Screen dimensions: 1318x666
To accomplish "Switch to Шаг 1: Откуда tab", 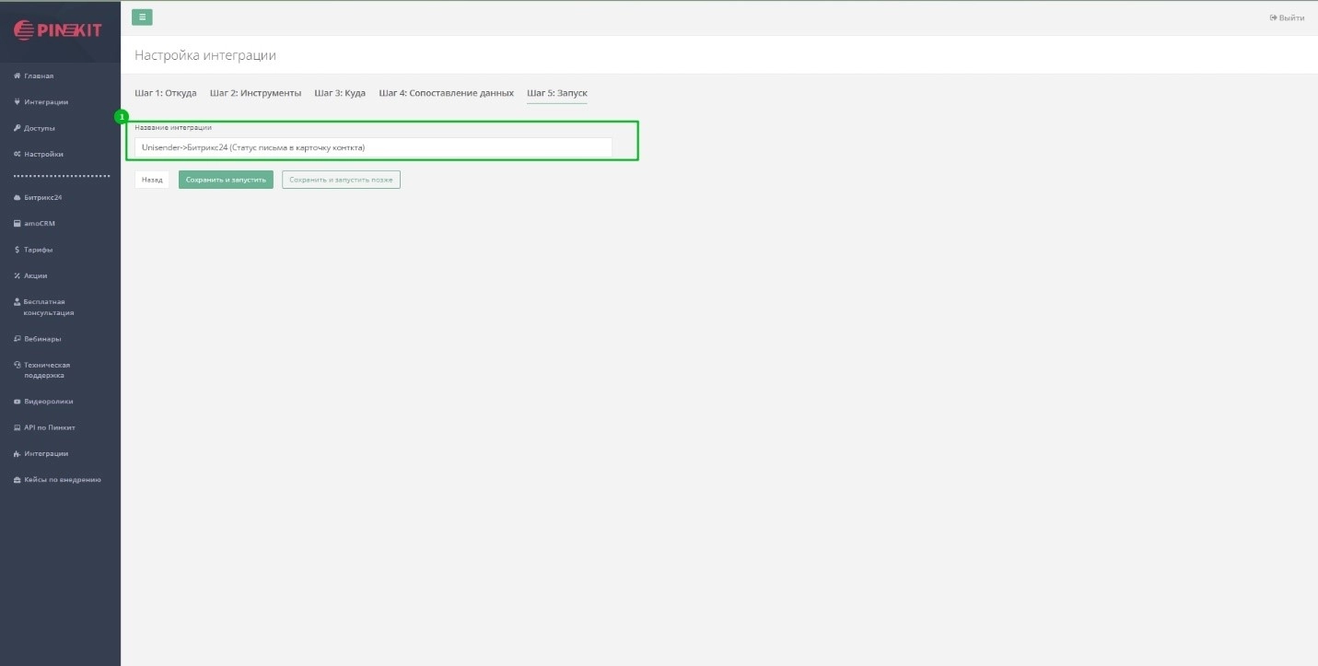I will point(166,93).
